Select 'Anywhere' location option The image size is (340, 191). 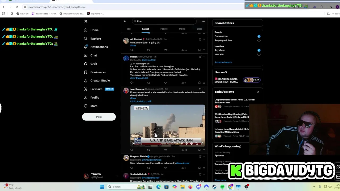[x=259, y=50]
